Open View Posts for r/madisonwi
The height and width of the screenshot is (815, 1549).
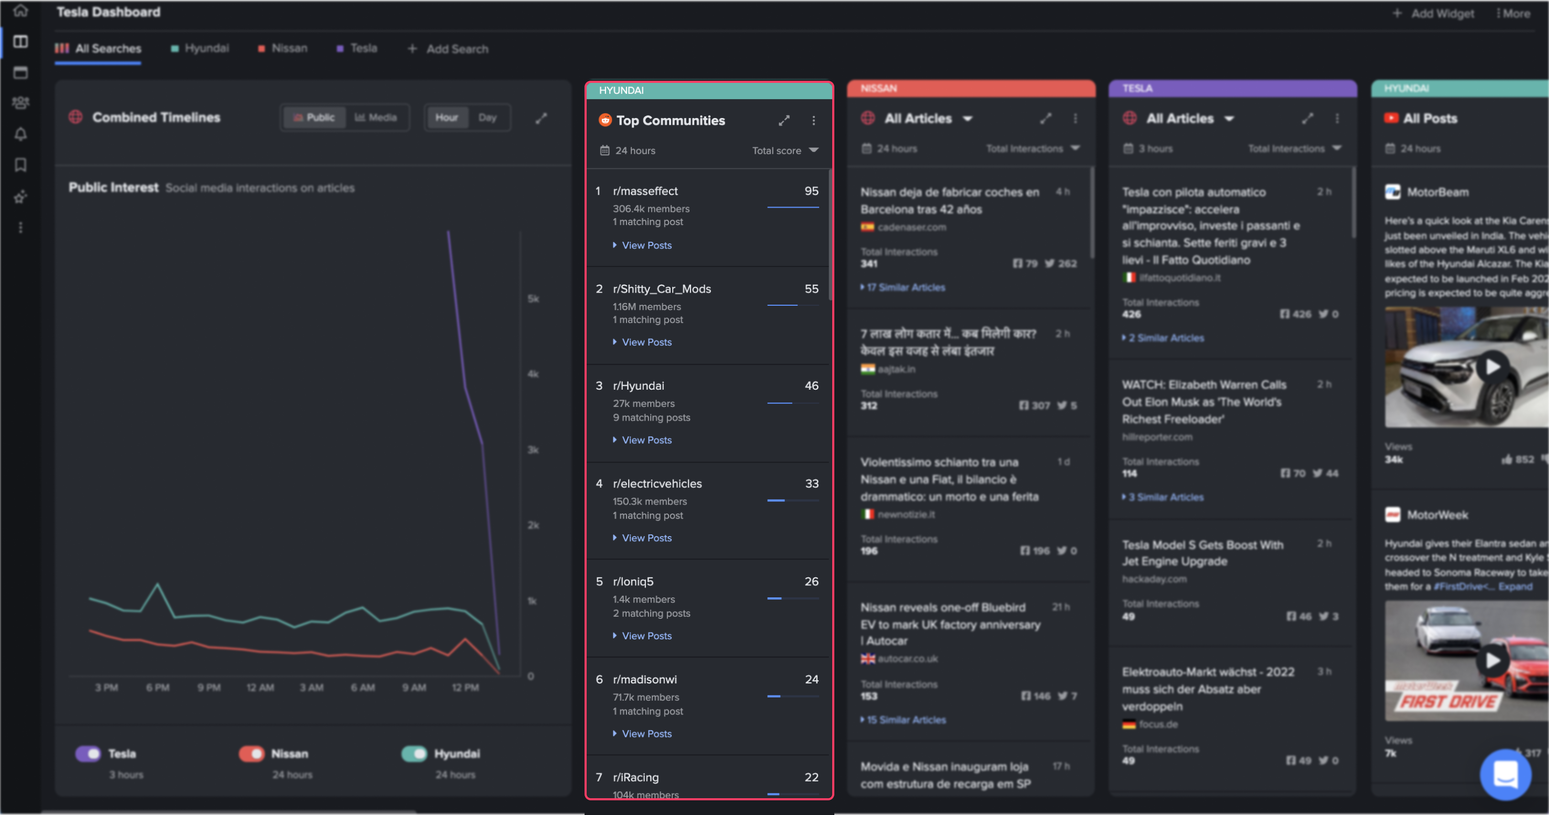coord(642,734)
